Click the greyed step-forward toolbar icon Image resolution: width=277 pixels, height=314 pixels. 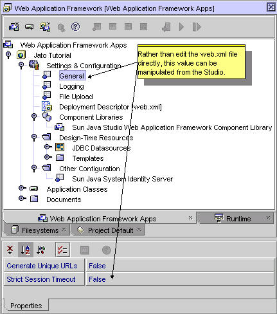click(197, 27)
